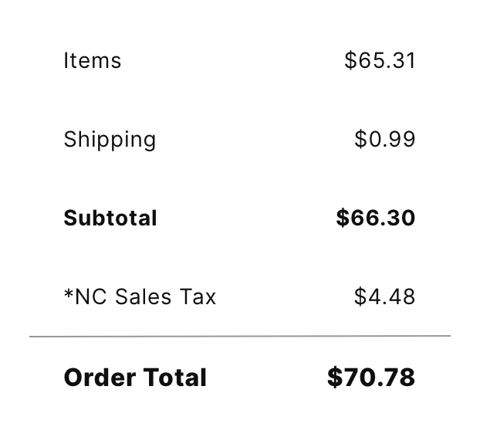Select the $70.78 order total amount
Screen dimensions: 480x437
371,377
